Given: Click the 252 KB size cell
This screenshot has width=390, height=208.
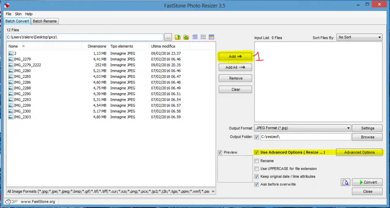Looking at the screenshot, I should point(101,65).
